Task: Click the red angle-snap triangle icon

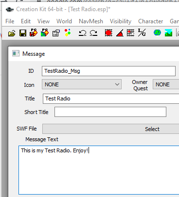Action: click(x=120, y=33)
